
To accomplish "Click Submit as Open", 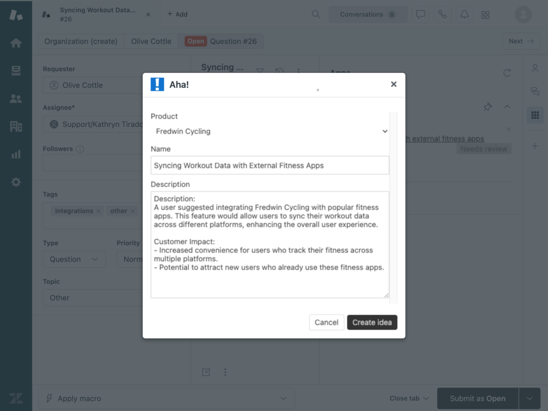I will (477, 398).
